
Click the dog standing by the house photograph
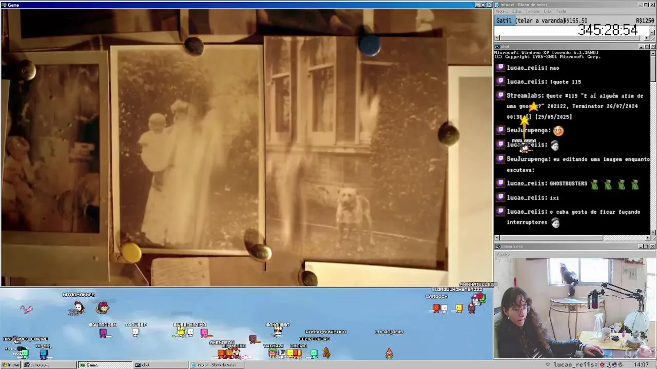point(355,153)
